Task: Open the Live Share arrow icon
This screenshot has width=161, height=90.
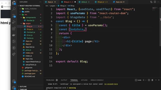Action: pos(14,54)
